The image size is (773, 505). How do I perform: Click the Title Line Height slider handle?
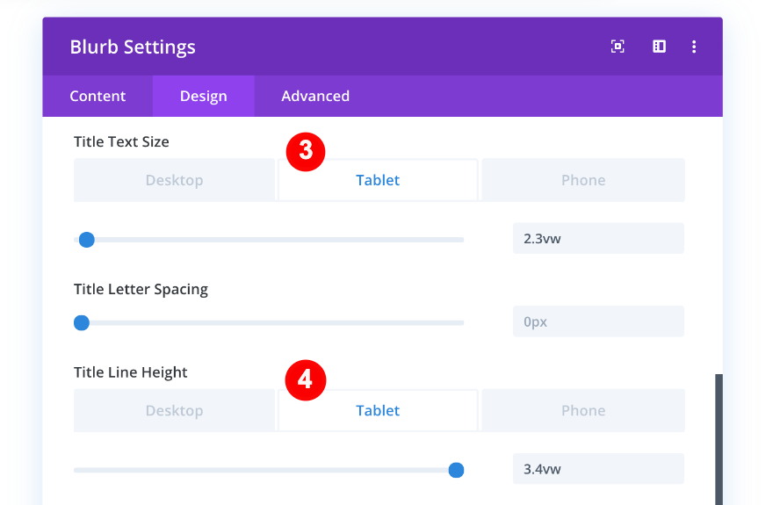click(456, 470)
